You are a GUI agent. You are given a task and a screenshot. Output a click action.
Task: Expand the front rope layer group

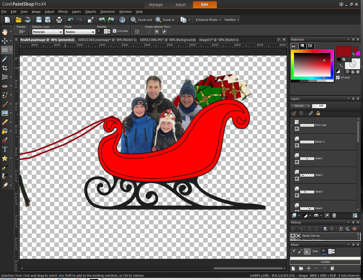pos(292,125)
